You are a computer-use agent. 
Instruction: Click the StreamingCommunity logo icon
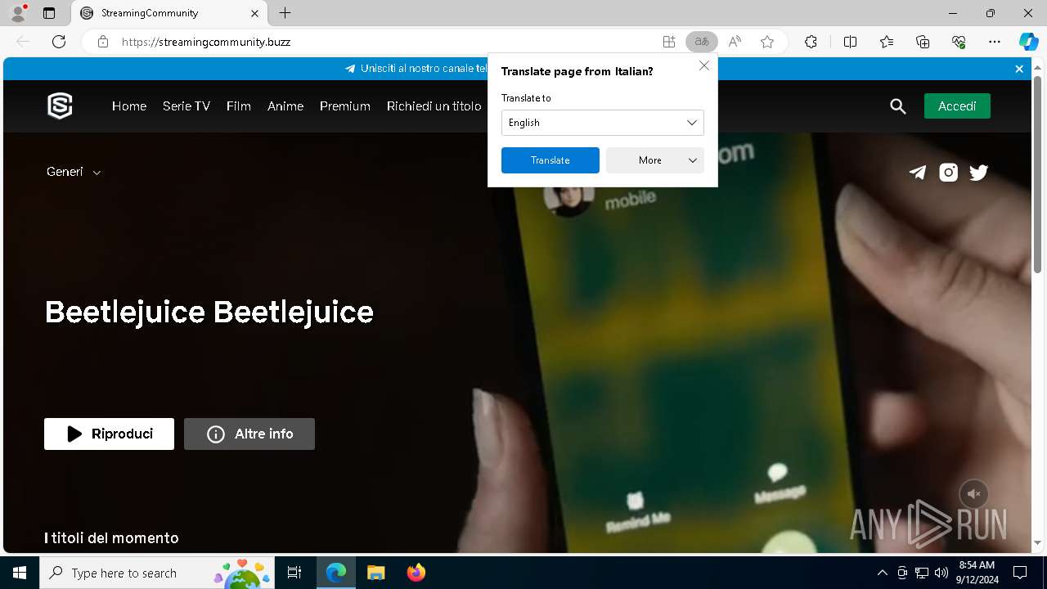point(60,106)
